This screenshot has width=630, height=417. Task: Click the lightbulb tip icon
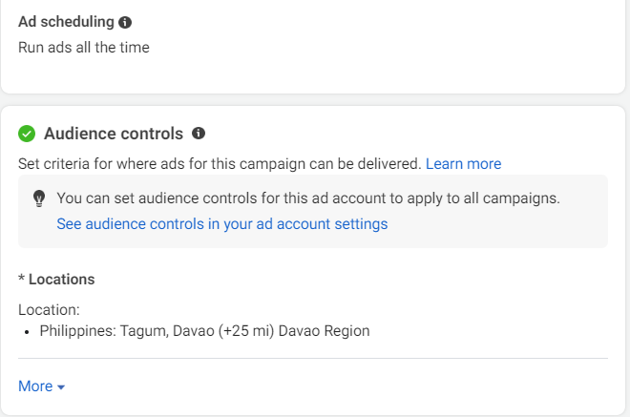point(39,198)
